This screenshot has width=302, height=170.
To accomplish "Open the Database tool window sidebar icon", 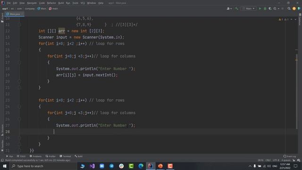I will coord(300,19).
